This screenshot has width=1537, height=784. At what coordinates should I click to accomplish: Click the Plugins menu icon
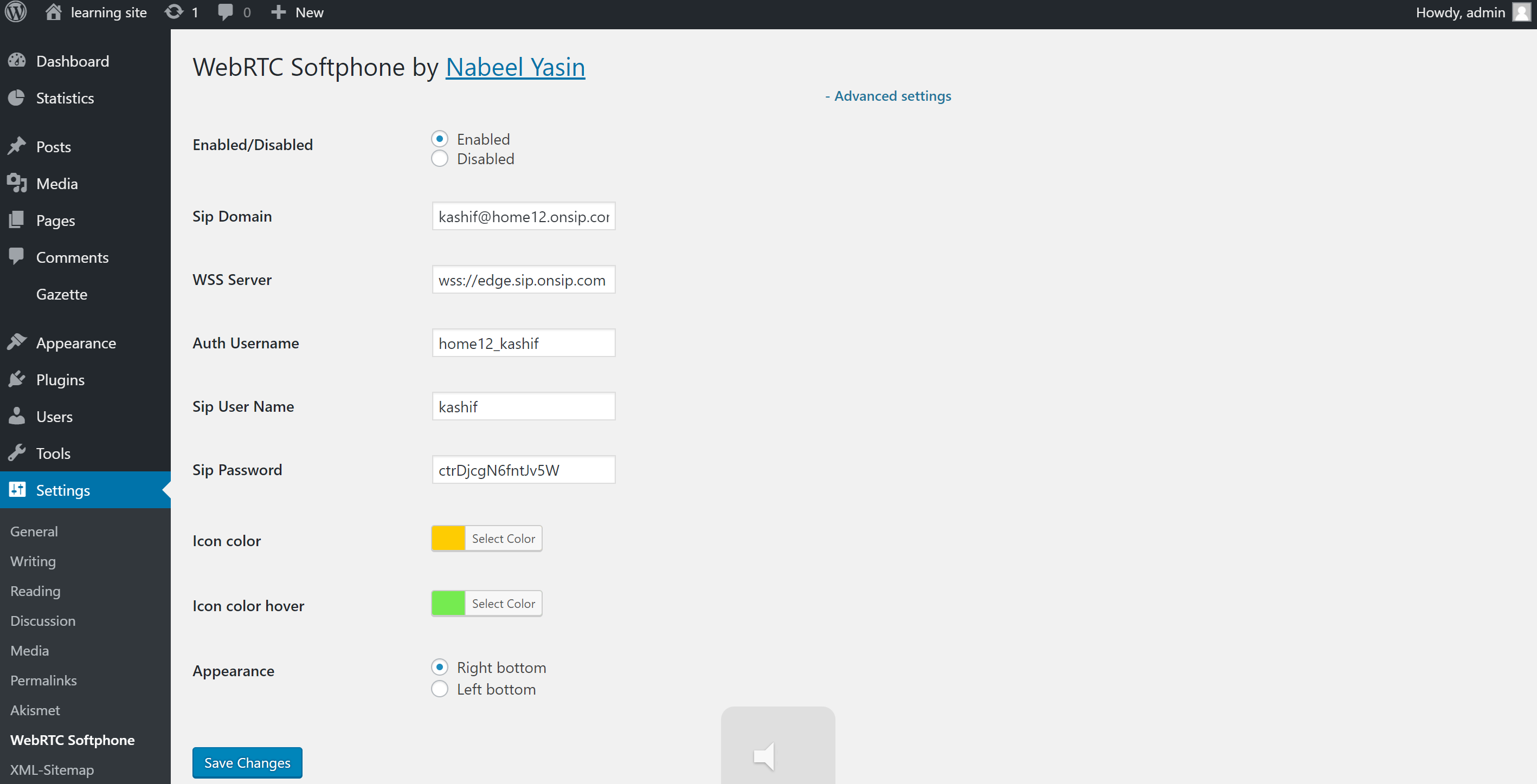click(17, 379)
